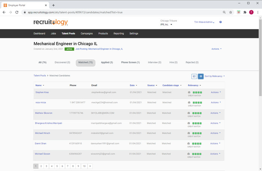This screenshot has height=171, width=262.
Task: Sort table by Name column
Action: pos(40,85)
